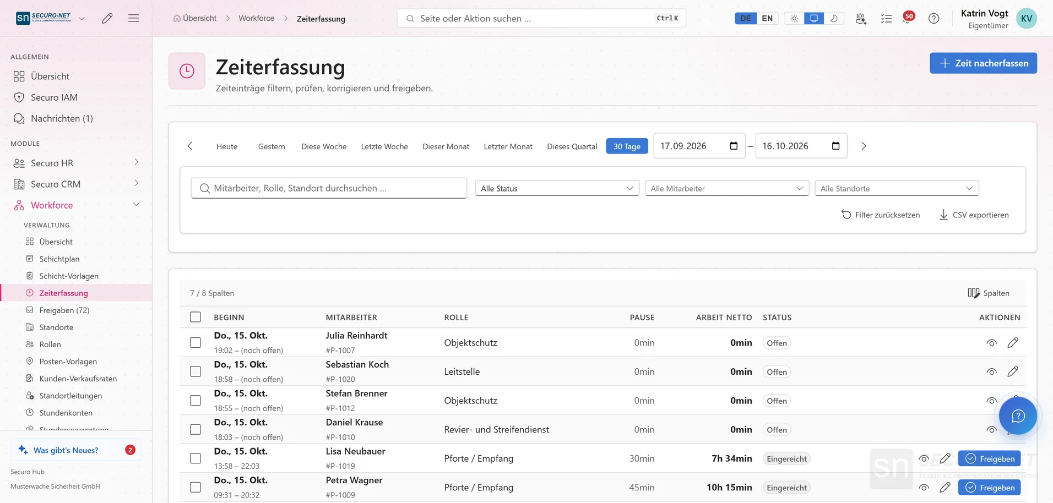Edit Lisa Neubauer's entry pencil icon
Screen dimensions: 1053x503
coord(945,458)
